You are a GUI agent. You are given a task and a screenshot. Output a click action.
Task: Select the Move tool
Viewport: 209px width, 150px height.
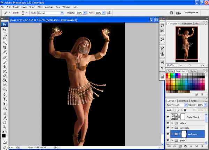click(x=5, y=30)
